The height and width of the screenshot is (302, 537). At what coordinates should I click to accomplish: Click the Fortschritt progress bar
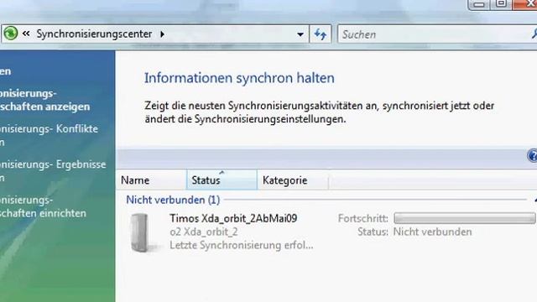click(464, 218)
